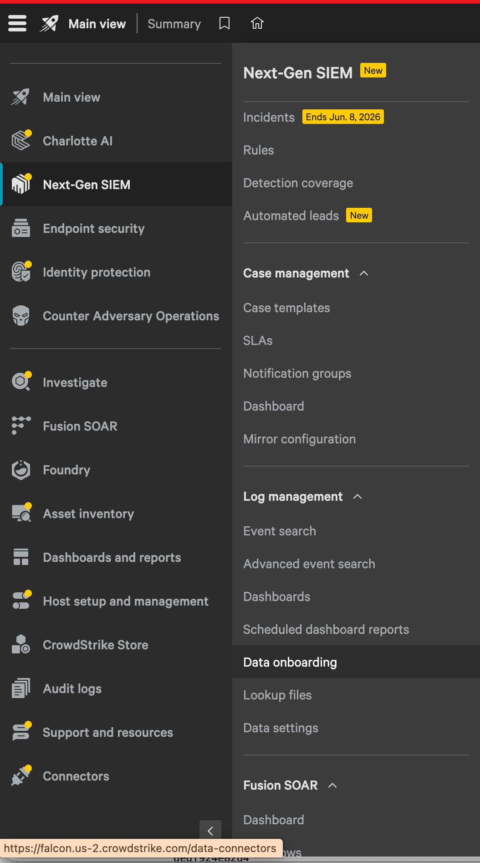Go to home via the house icon

click(x=257, y=23)
